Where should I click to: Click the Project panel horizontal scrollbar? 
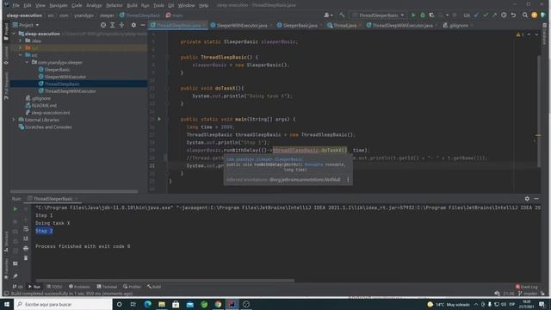(74, 191)
